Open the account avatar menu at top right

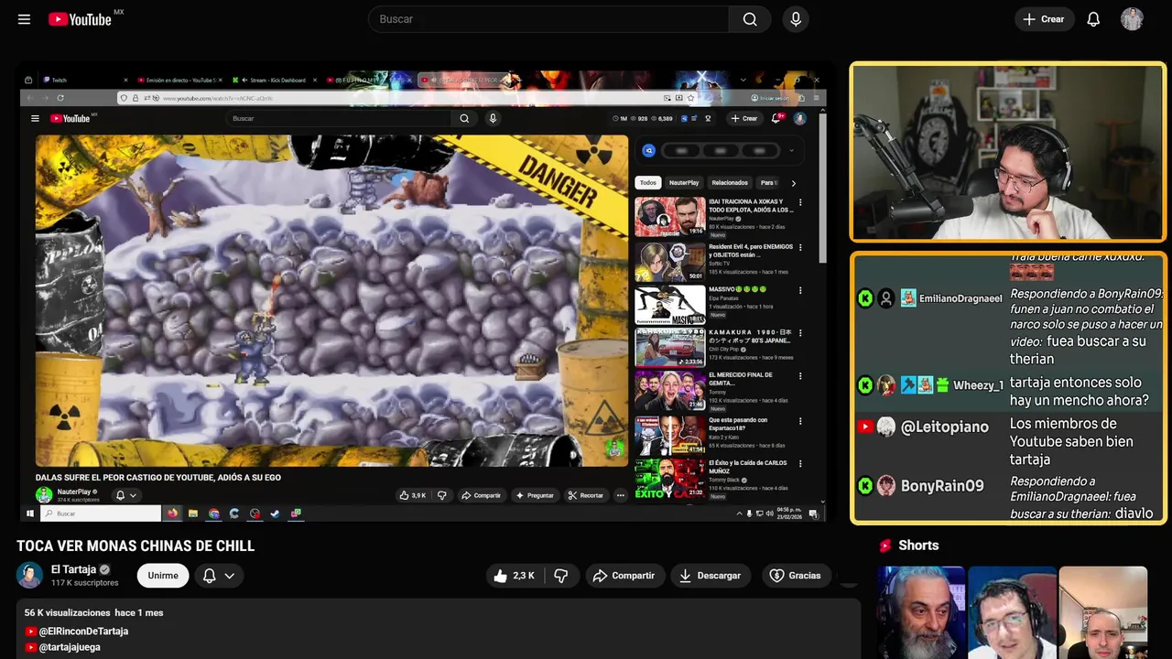(x=1132, y=19)
